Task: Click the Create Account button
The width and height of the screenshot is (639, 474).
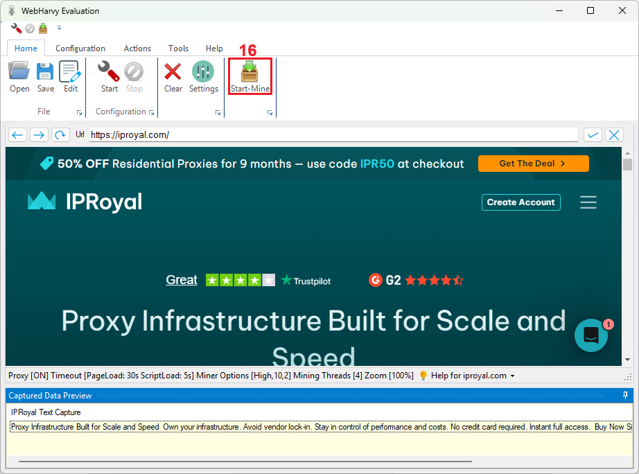Action: (520, 202)
